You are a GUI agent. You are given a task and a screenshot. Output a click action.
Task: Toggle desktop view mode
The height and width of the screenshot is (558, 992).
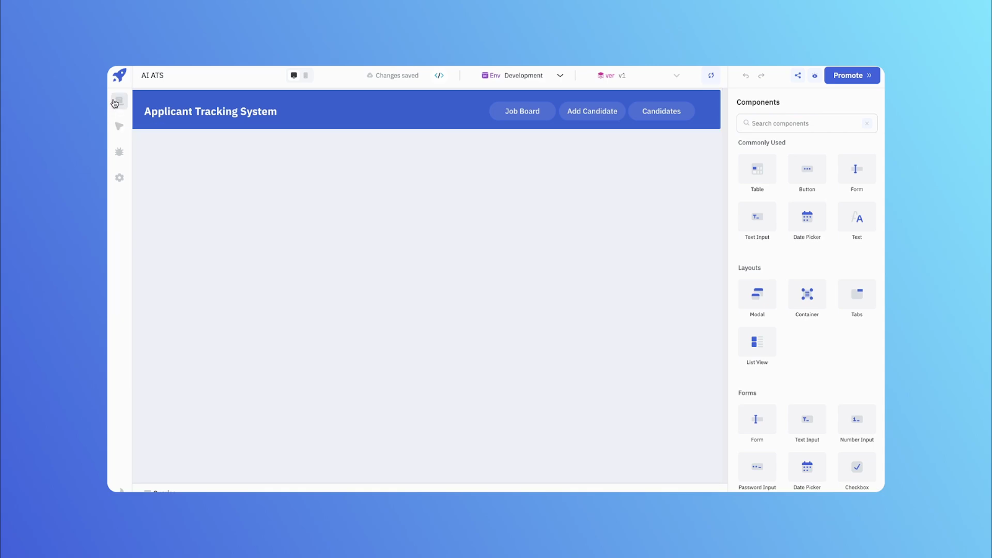(293, 75)
